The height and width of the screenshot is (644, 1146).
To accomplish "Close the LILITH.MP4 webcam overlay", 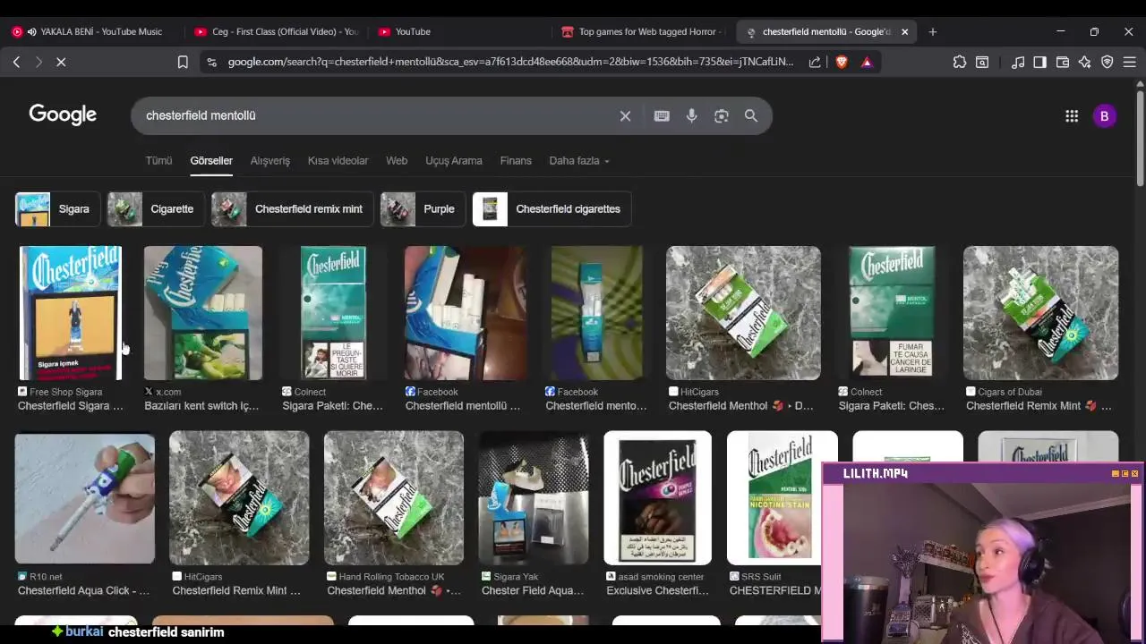I will click(1135, 473).
